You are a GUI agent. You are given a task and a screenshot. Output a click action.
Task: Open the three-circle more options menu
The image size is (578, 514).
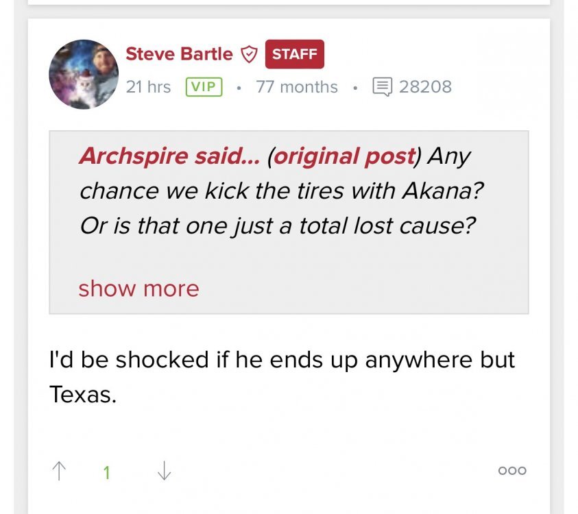[513, 471]
